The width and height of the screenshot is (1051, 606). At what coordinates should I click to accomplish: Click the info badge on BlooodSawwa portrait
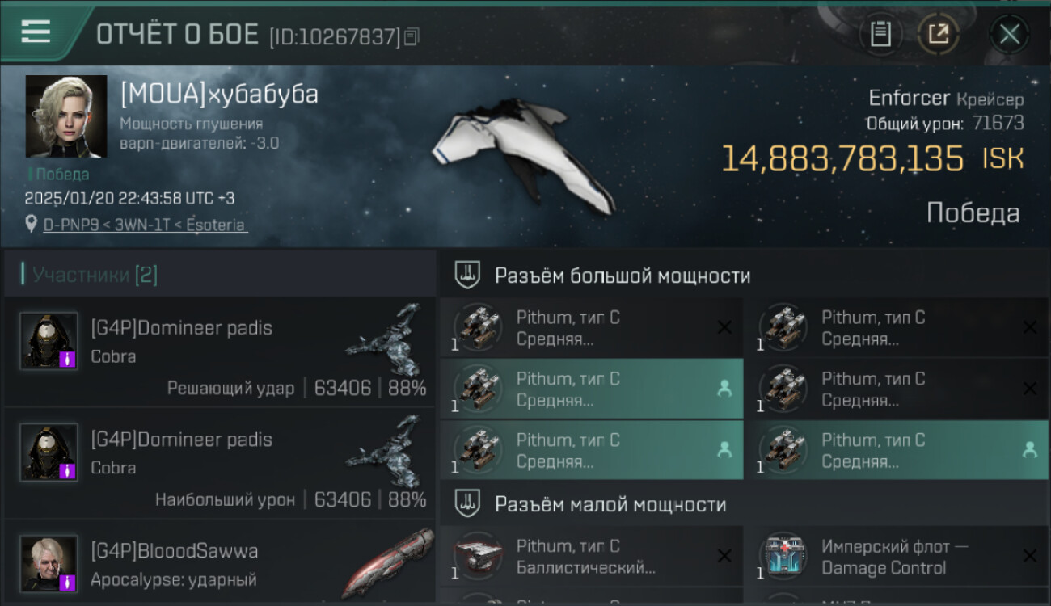click(68, 582)
